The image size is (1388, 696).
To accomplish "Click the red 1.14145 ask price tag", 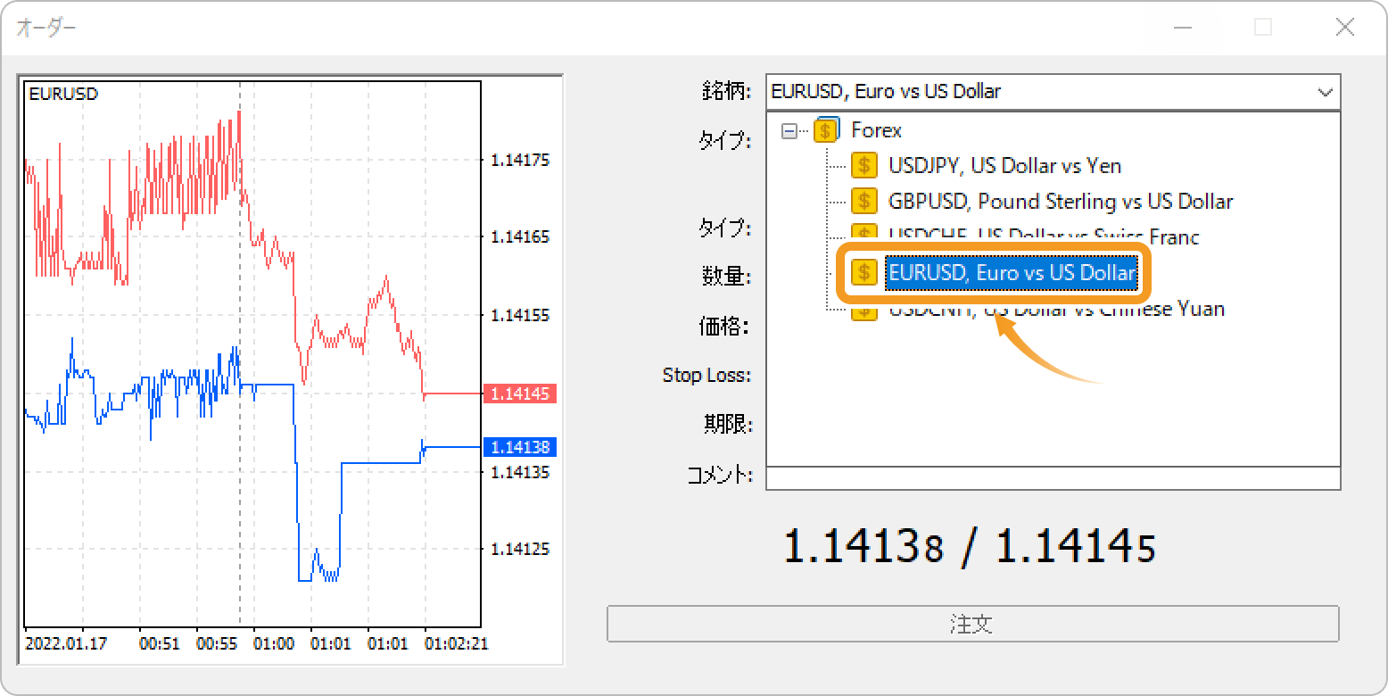I will point(520,394).
